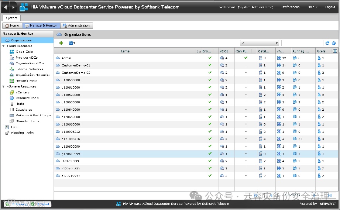This screenshot has height=210, width=340.
Task: Open the Administration tab
Action: click(76, 25)
